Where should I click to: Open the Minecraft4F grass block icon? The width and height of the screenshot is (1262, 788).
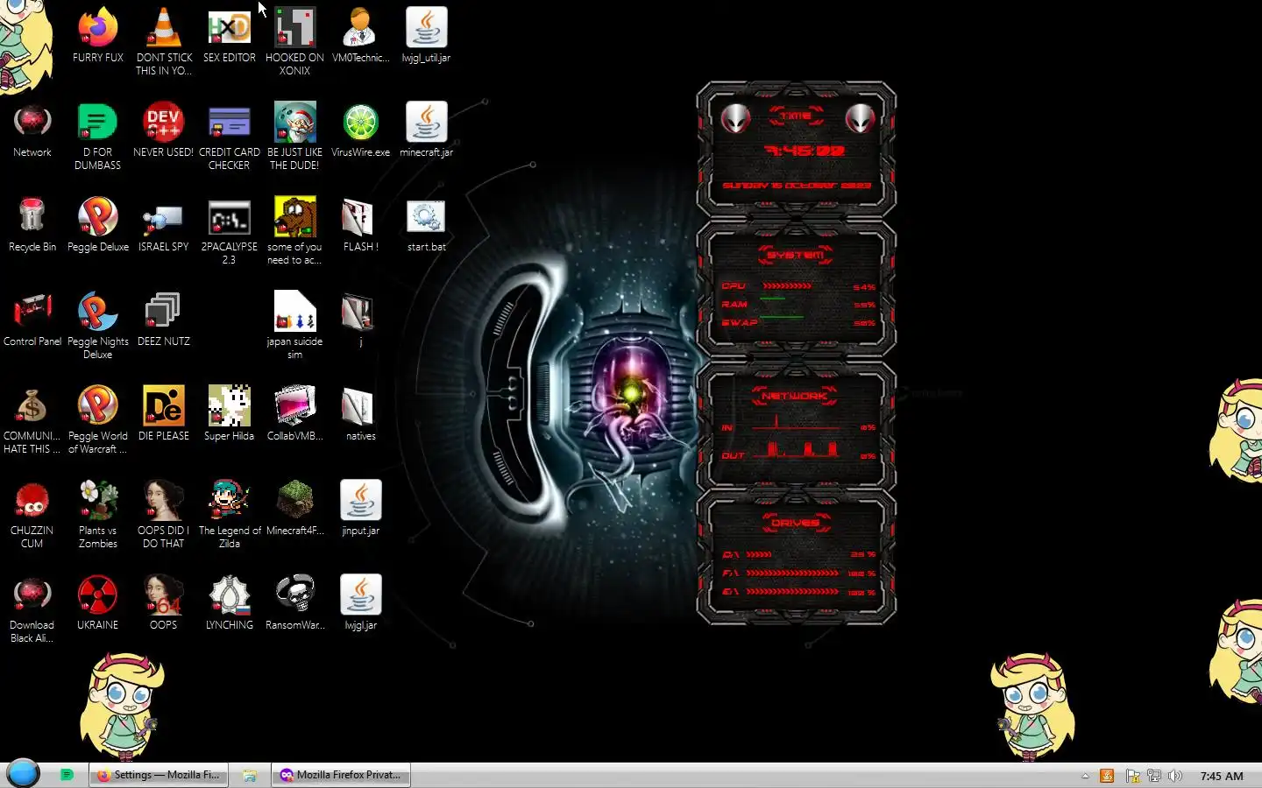pyautogui.click(x=294, y=501)
